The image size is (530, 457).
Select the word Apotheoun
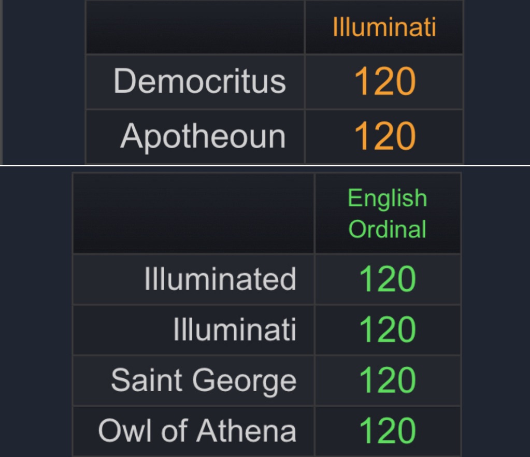pyautogui.click(x=203, y=136)
